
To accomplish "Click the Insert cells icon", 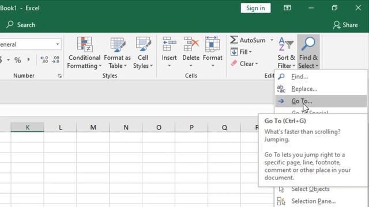I will pyautogui.click(x=169, y=44).
